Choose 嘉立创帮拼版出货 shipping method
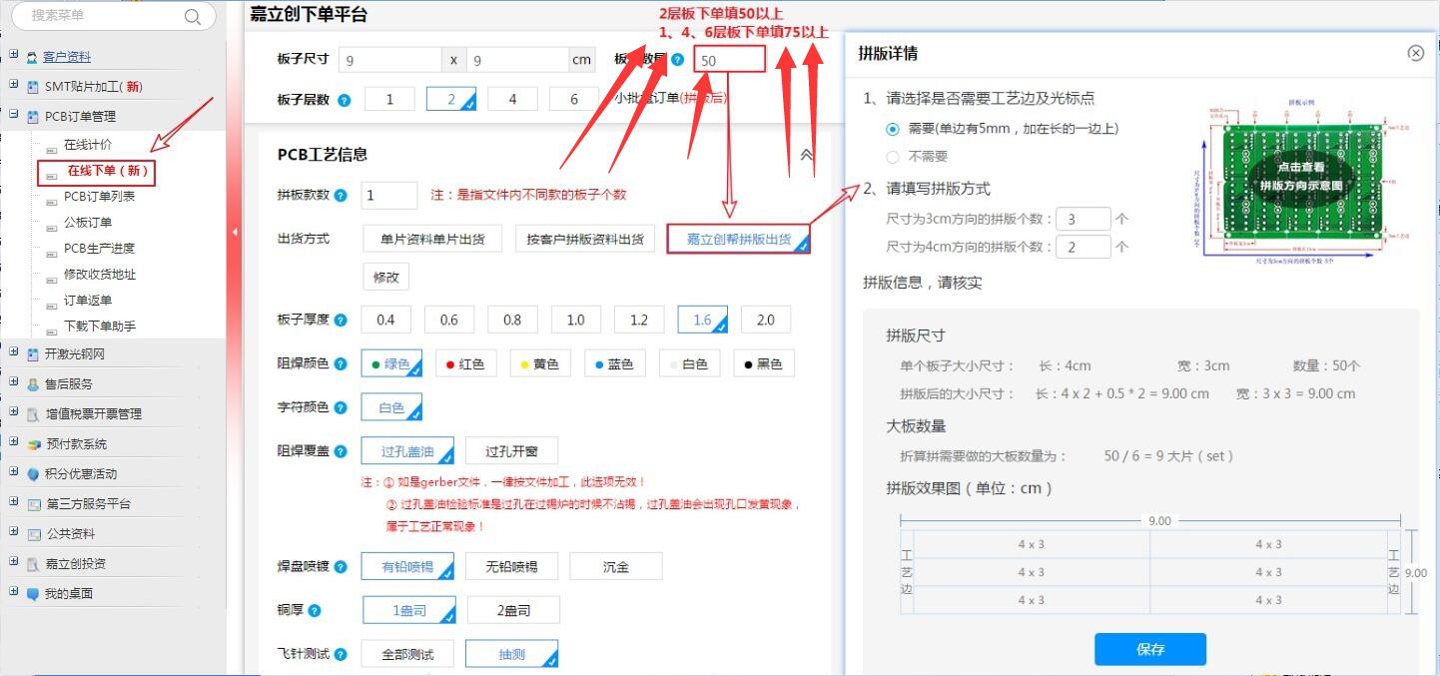Viewport: 1440px width, 676px height. (739, 239)
